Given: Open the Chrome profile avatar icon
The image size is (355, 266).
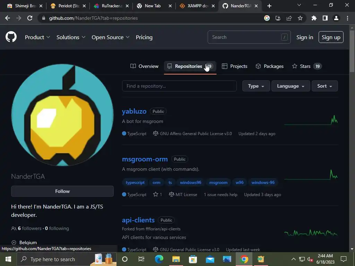Looking at the screenshot, I should 336,18.
